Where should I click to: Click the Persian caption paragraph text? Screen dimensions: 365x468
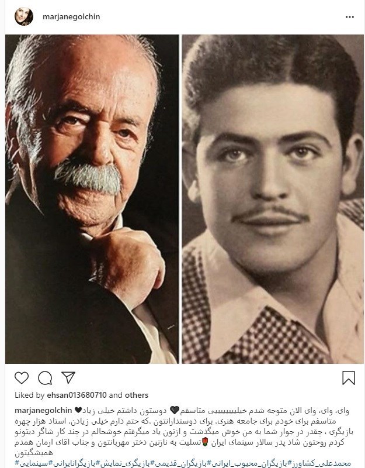click(184, 432)
